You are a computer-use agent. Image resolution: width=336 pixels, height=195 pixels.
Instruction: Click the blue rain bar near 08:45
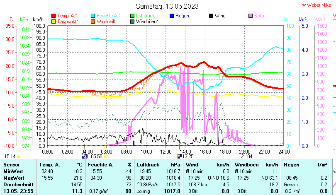pos(134,143)
